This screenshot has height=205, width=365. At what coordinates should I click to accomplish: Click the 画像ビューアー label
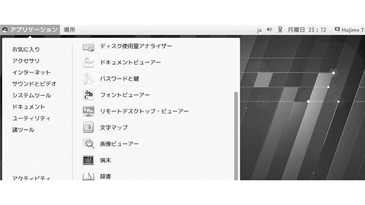[x=119, y=144]
